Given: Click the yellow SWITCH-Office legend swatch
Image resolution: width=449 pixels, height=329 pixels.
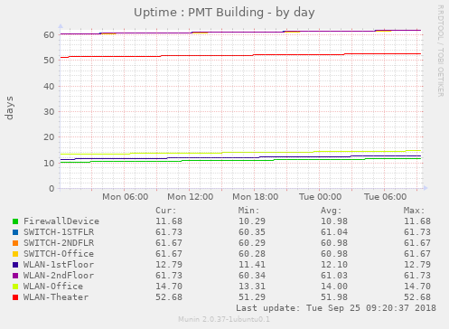Looking at the screenshot, I should click(15, 254).
